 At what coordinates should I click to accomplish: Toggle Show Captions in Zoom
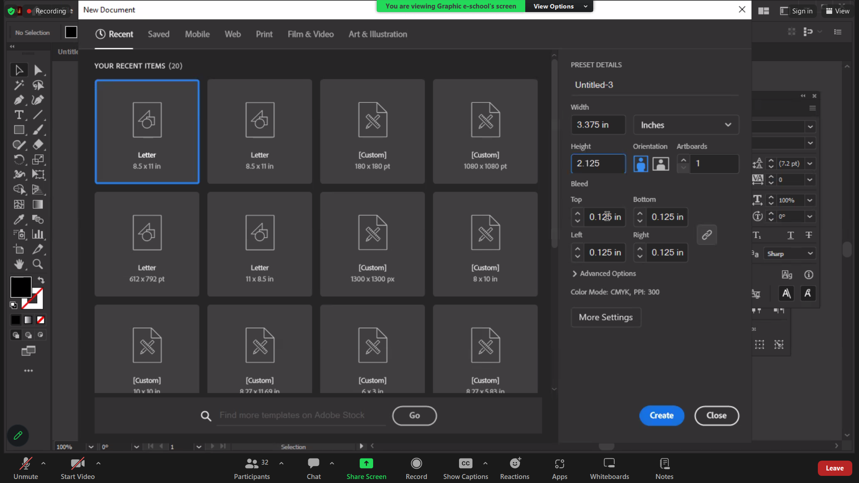coord(465,468)
